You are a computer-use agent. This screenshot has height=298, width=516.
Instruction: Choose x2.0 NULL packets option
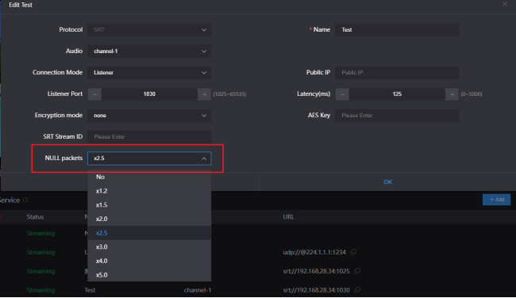(149, 219)
